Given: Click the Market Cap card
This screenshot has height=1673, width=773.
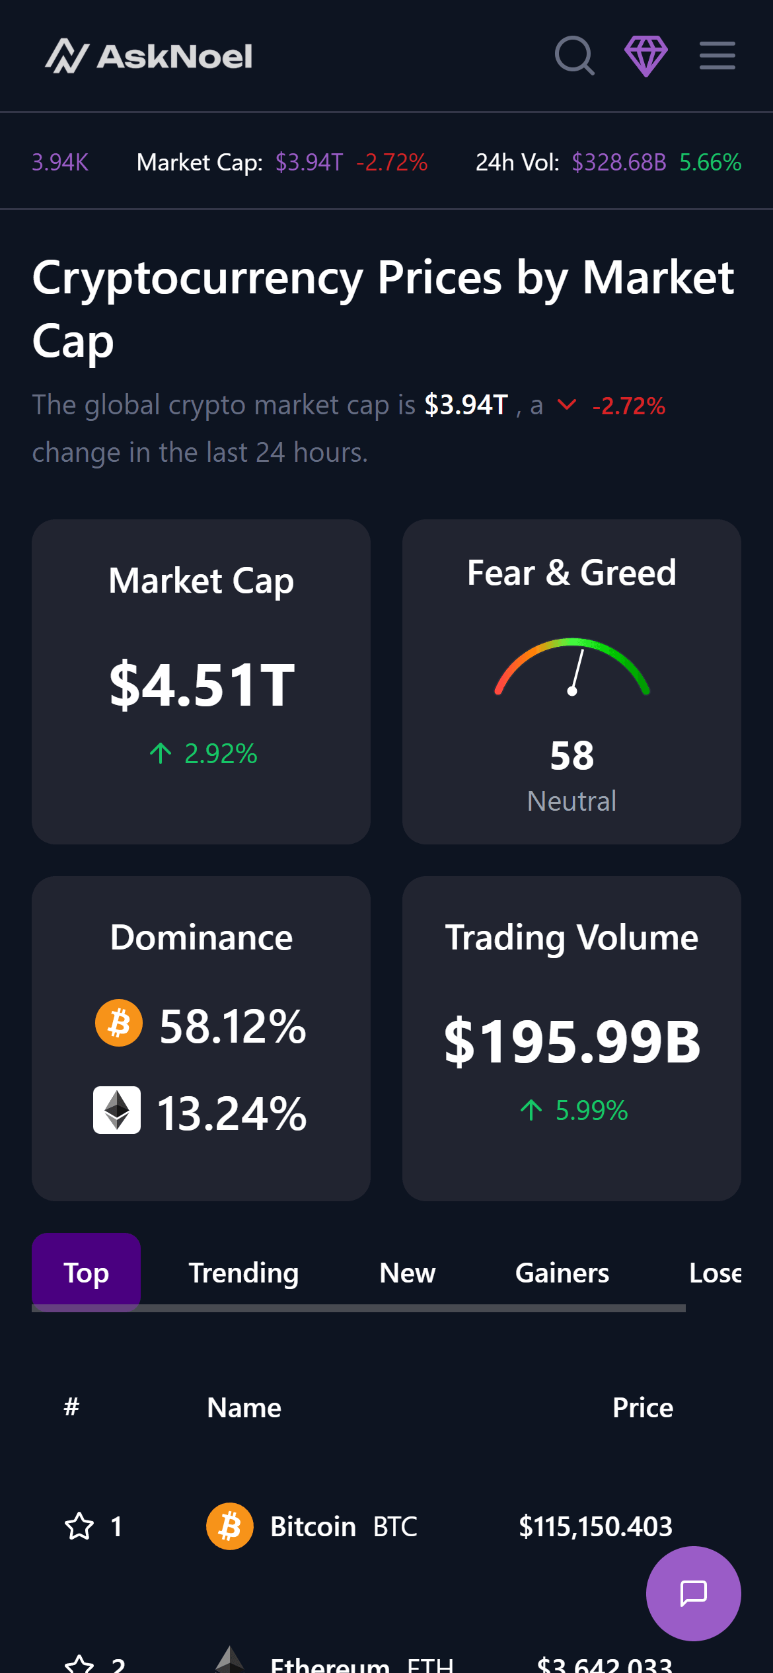Looking at the screenshot, I should coord(201,681).
